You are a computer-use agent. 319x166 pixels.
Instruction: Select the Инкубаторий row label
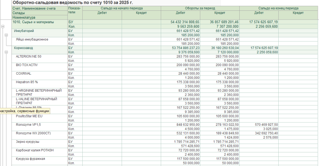click(24, 31)
